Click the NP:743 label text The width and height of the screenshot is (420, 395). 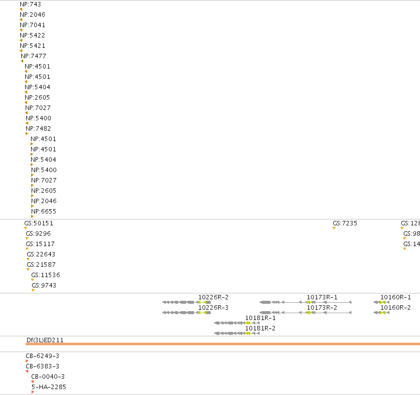[30, 4]
